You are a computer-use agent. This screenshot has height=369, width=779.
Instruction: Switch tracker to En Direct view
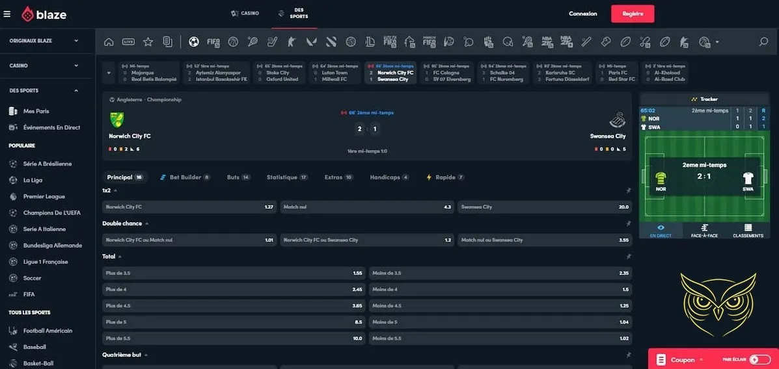pyautogui.click(x=661, y=231)
